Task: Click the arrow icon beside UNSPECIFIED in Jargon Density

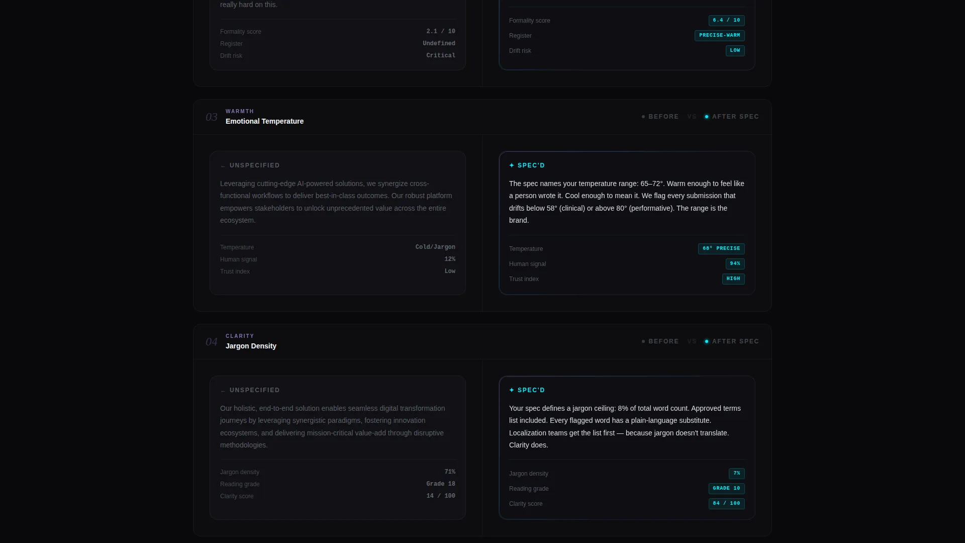Action: pos(223,391)
